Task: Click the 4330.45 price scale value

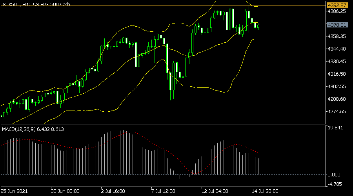Action: [337, 61]
